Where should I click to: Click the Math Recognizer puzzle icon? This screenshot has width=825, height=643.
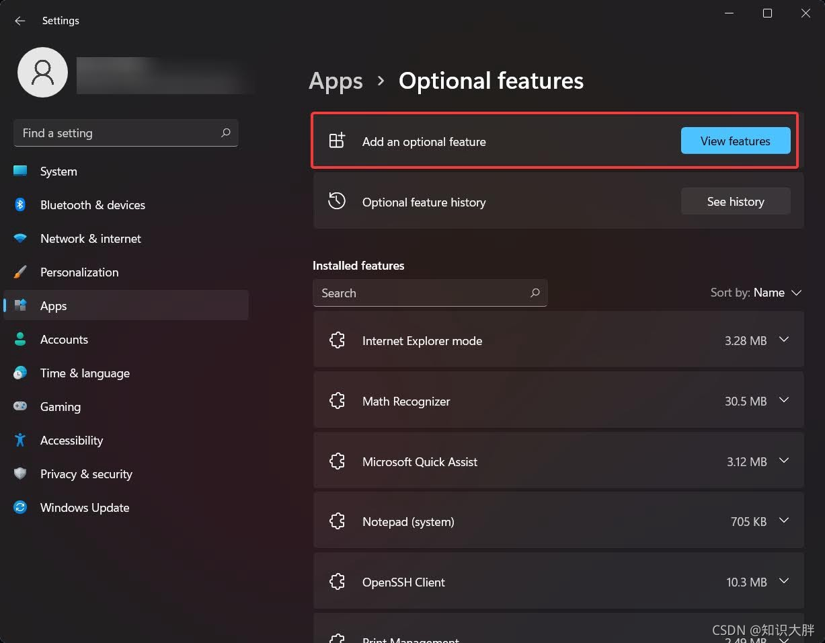pyautogui.click(x=337, y=401)
